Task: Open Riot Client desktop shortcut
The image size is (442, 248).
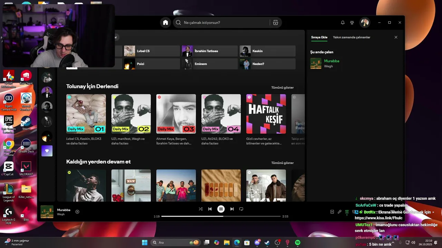Action: tap(26, 78)
